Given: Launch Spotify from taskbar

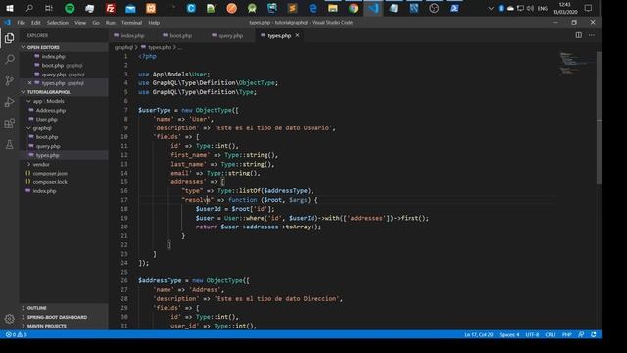Looking at the screenshot, I should tap(70, 8).
